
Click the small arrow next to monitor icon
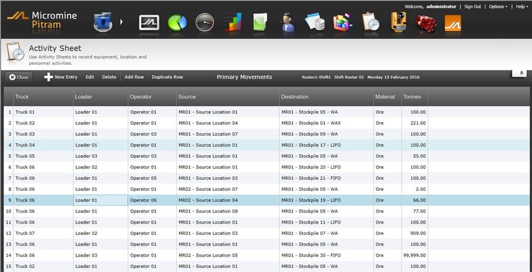[121, 22]
